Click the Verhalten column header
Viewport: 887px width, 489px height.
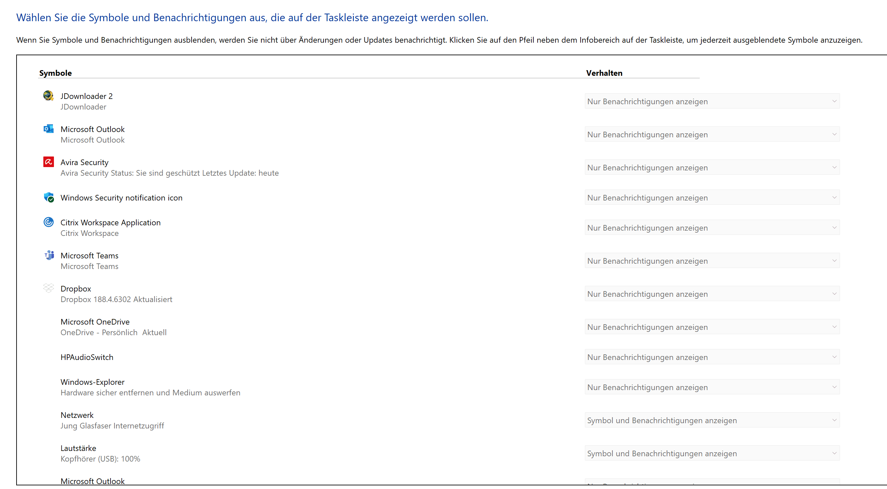[604, 73]
